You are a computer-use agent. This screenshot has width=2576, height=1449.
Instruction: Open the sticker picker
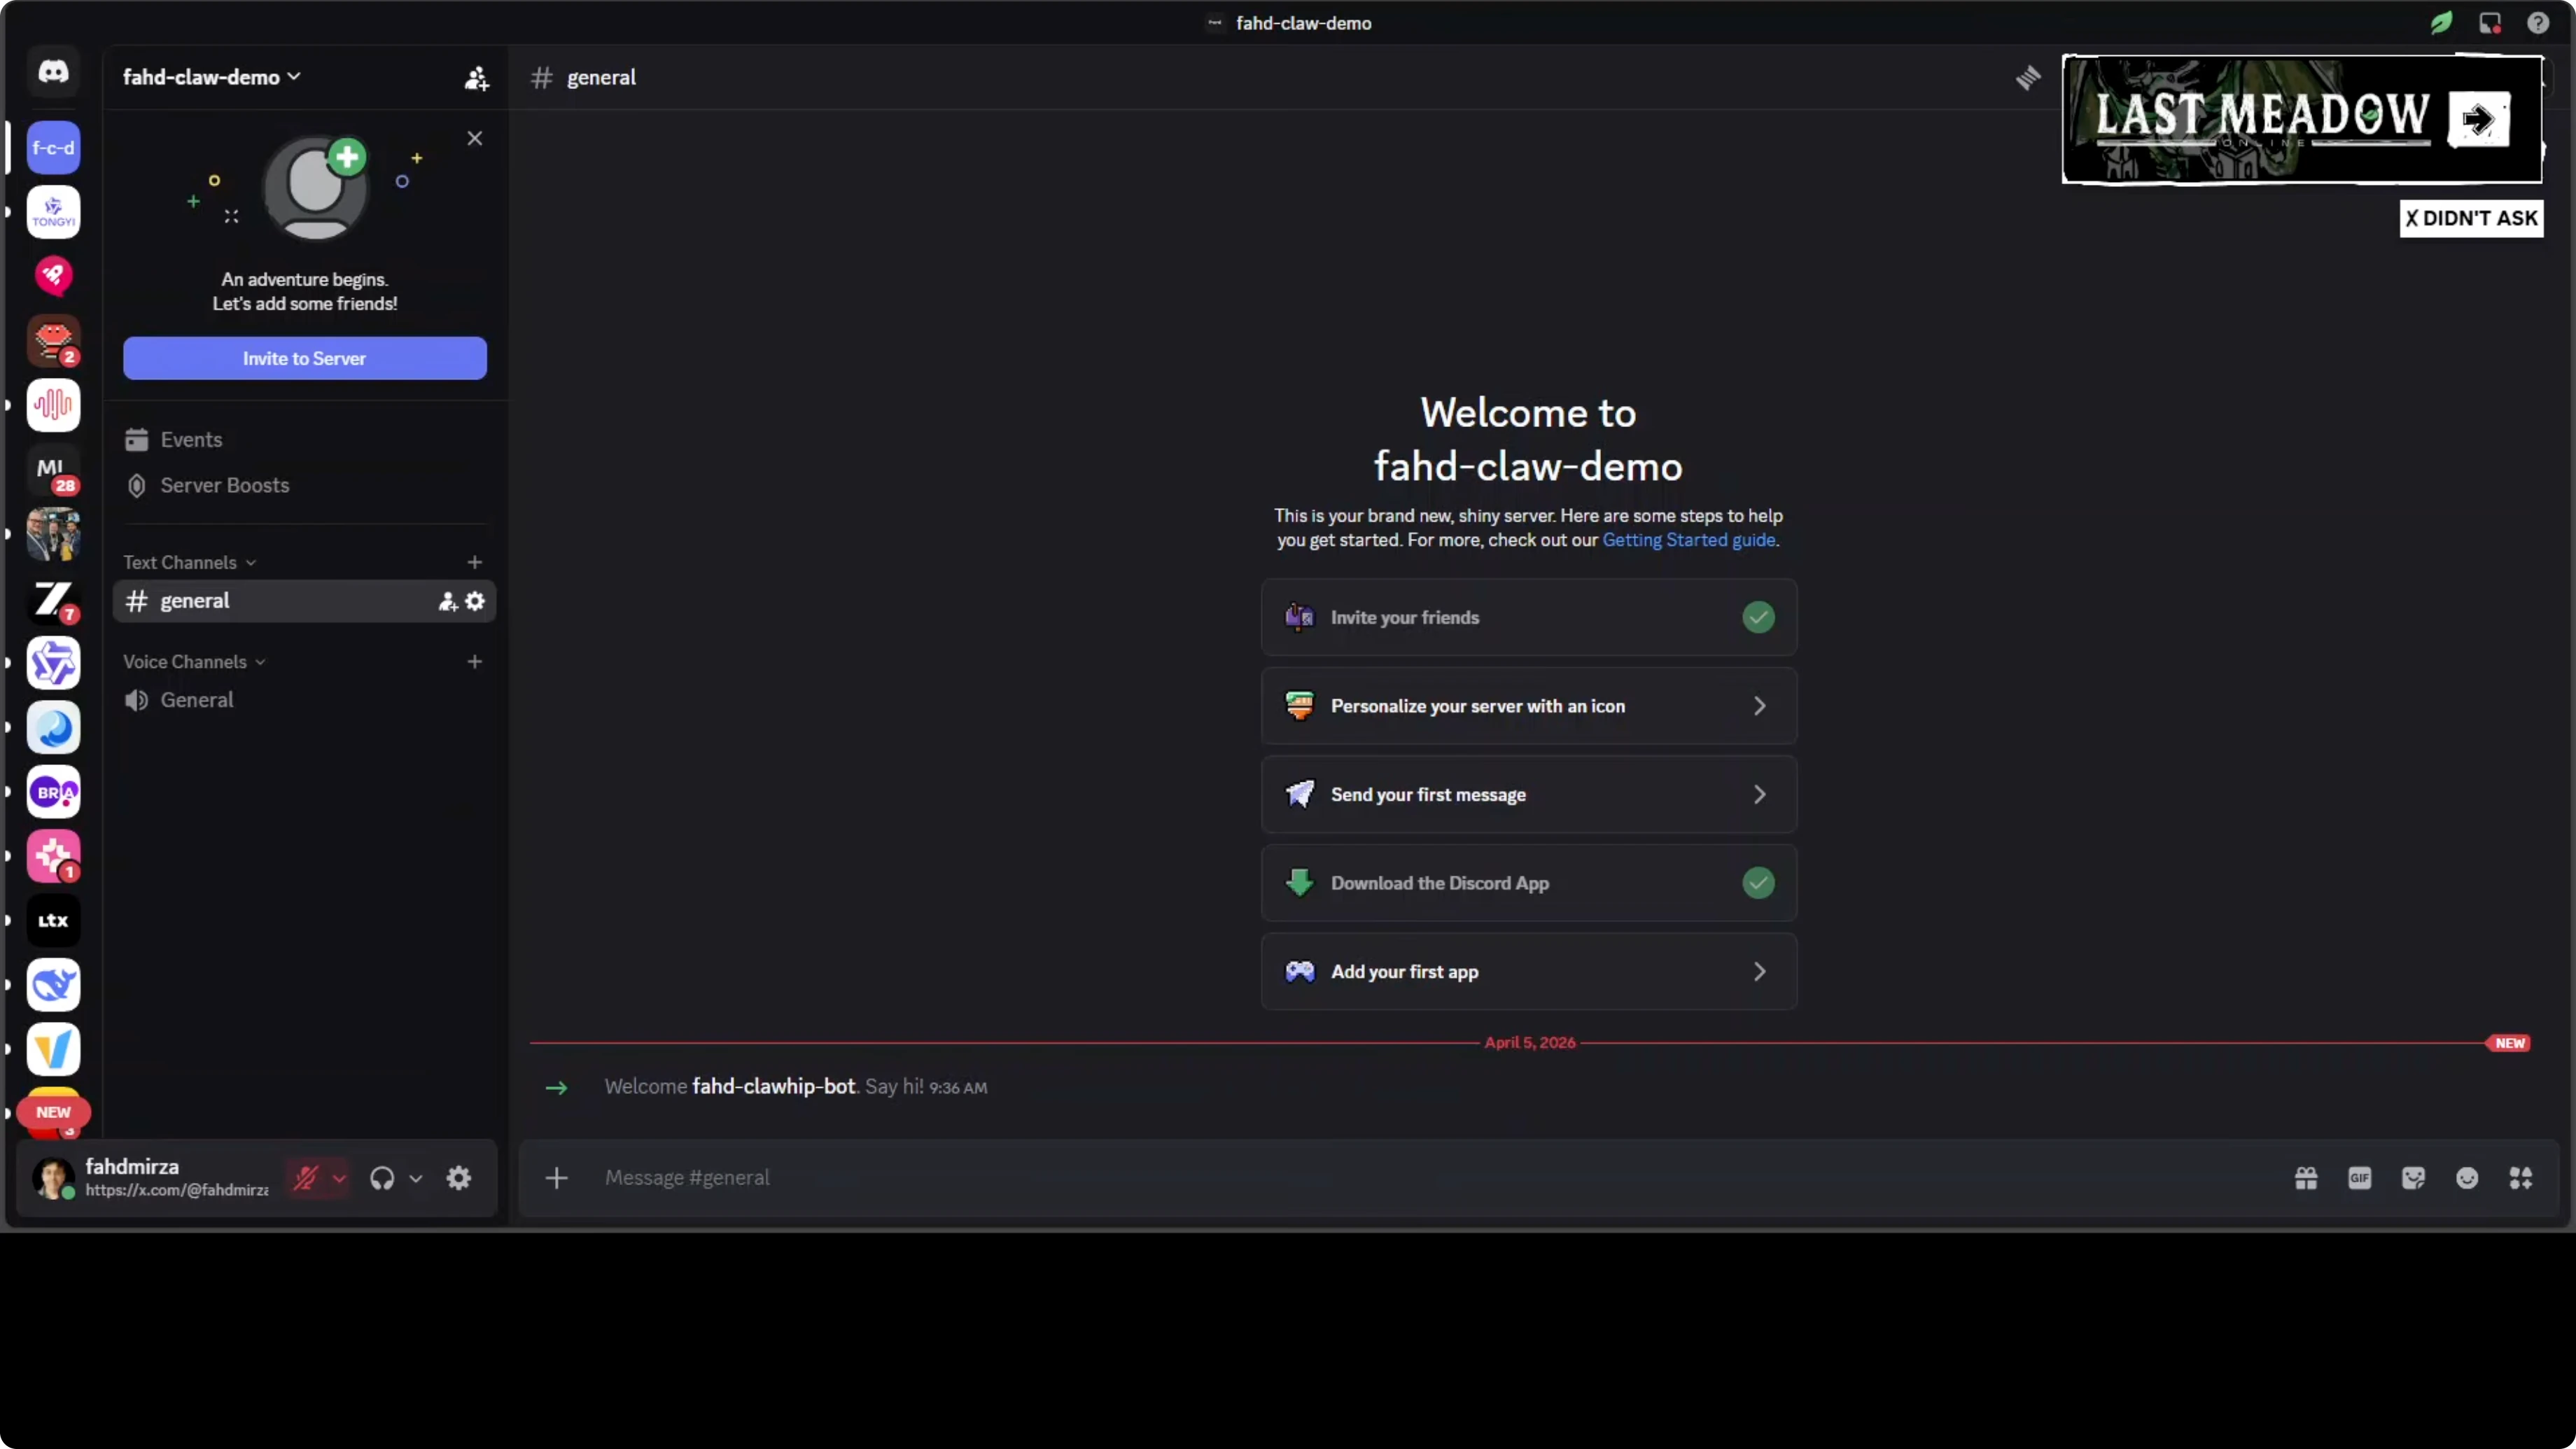point(2413,1178)
